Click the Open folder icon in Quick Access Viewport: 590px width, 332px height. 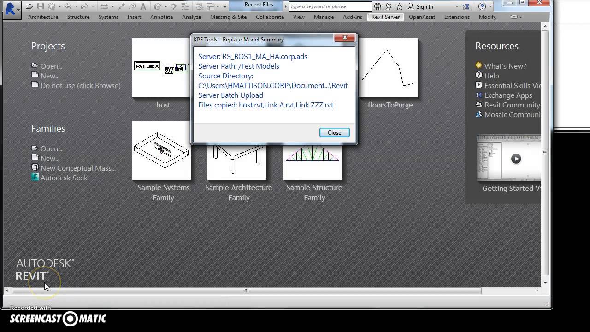(29, 6)
